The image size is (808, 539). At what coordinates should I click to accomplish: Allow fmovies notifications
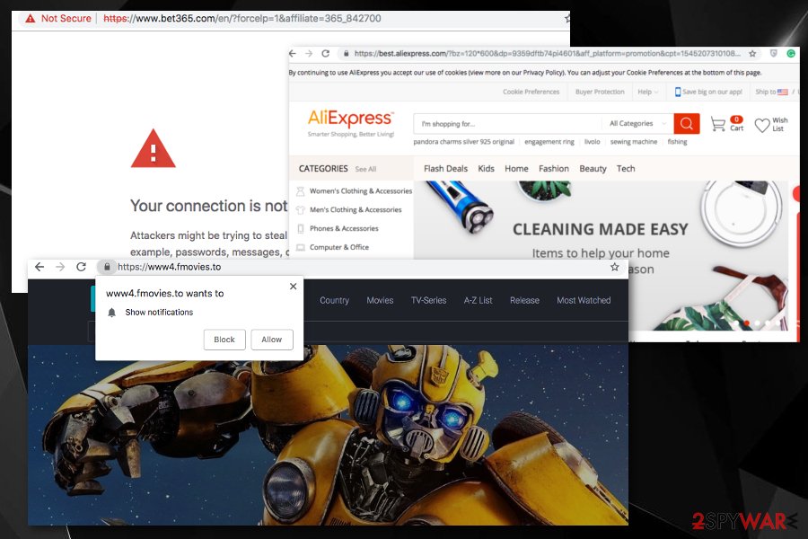click(x=271, y=340)
